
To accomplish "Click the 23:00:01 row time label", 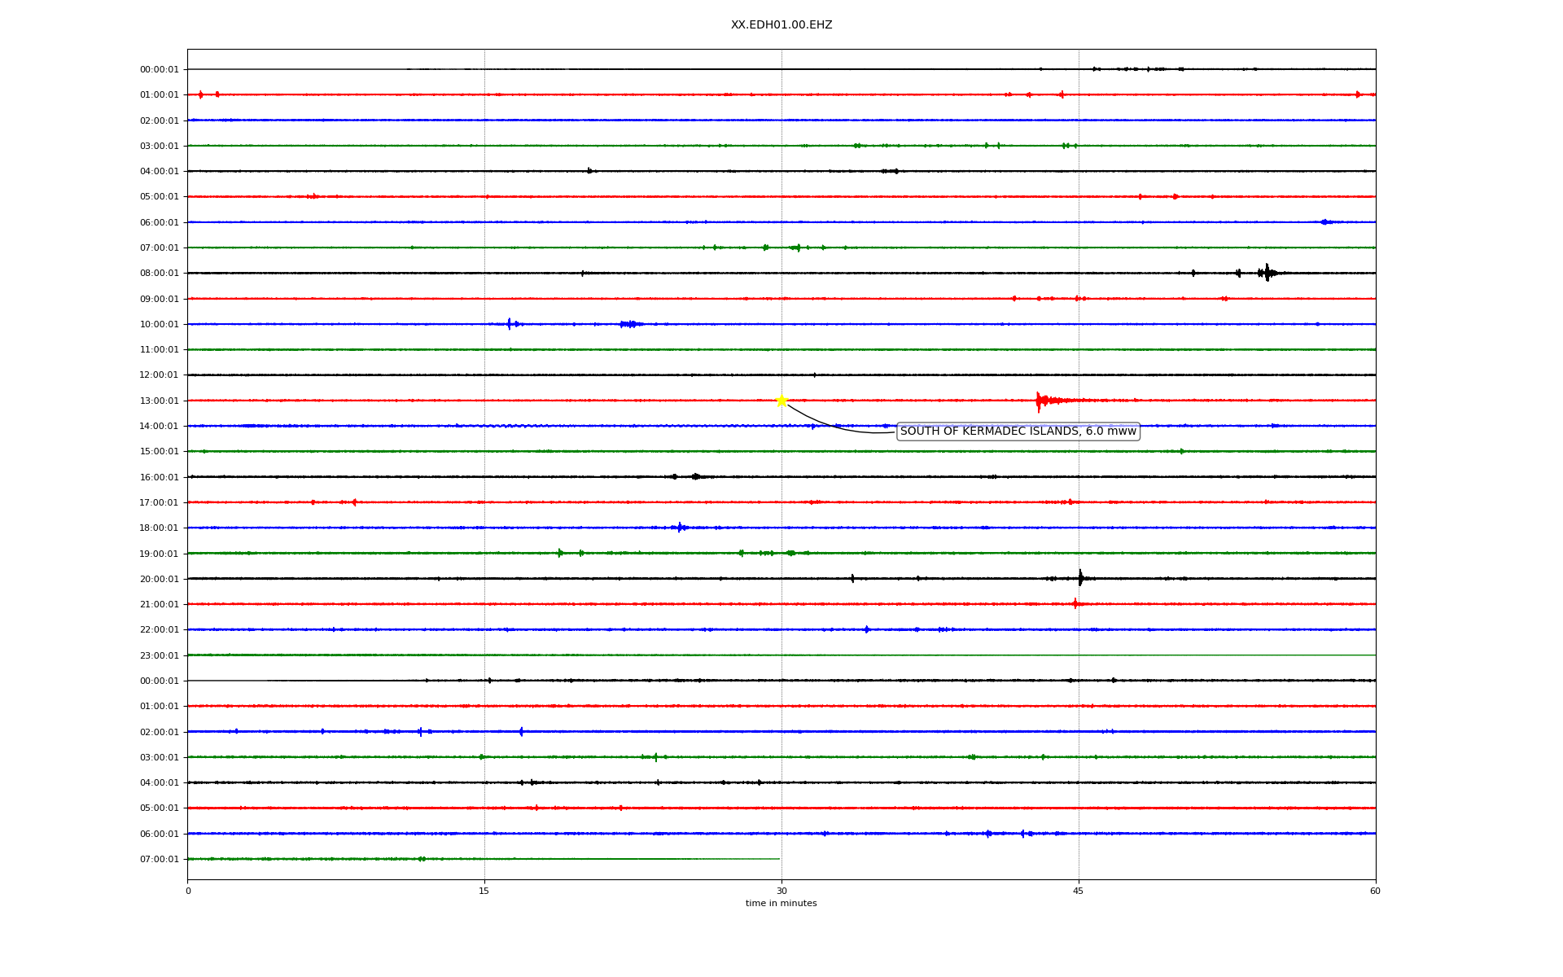I will [159, 655].
